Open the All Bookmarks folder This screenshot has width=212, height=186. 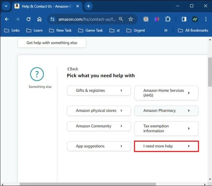pyautogui.click(x=193, y=30)
